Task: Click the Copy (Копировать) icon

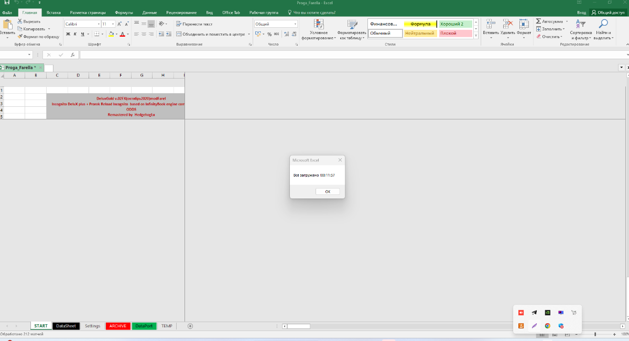Action: click(x=20, y=29)
